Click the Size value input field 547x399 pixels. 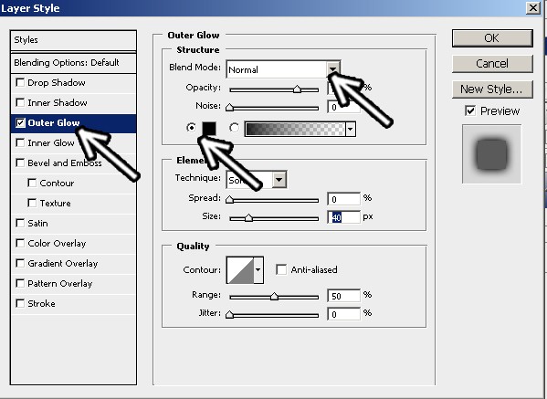[343, 217]
